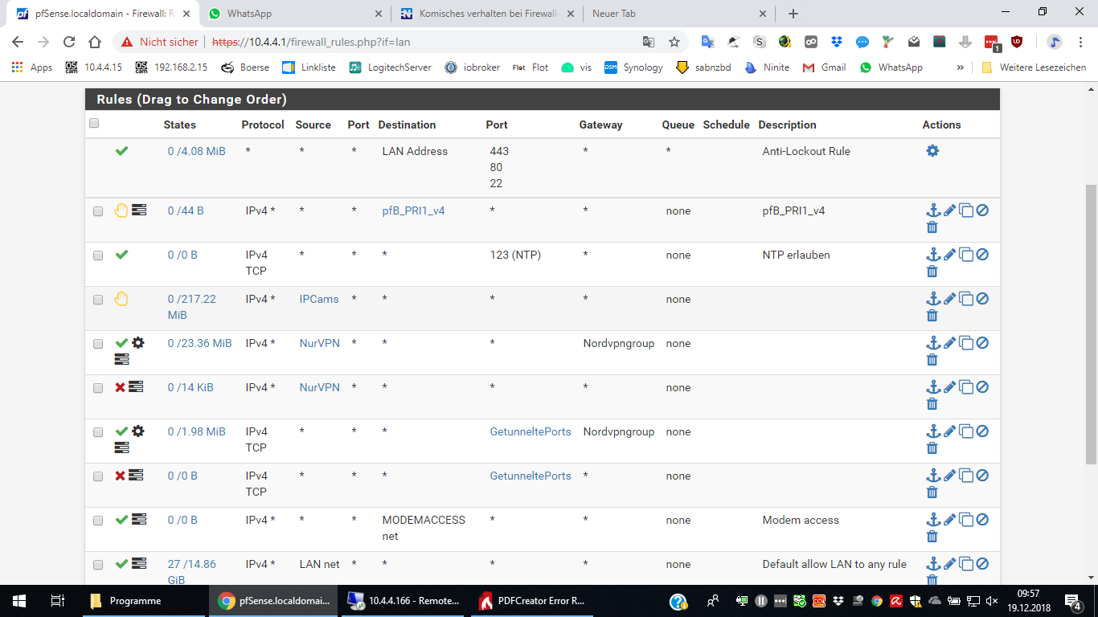
Task: Click the gear icon for Anti-Lockout Rule
Action: point(932,151)
